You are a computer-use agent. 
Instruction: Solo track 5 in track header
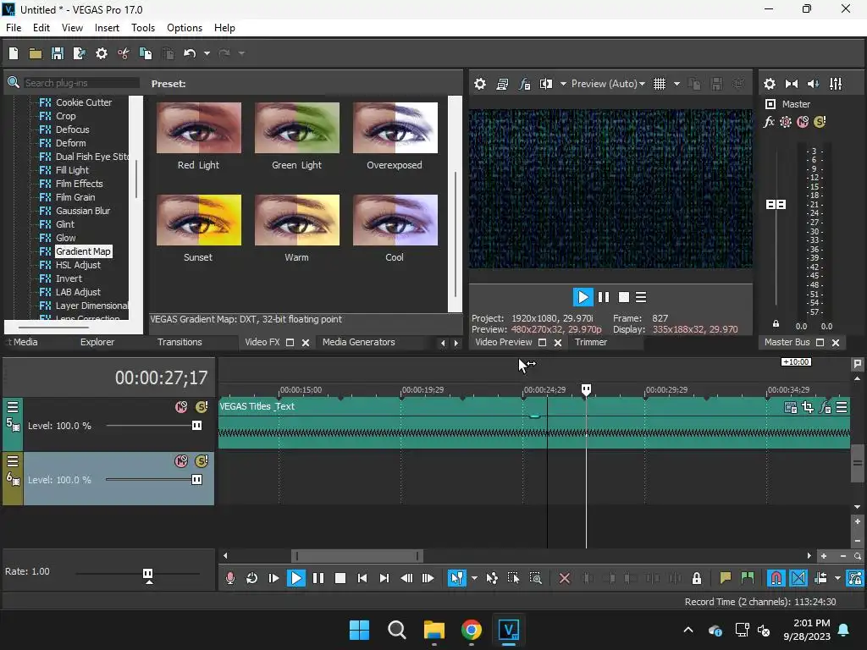(x=202, y=407)
